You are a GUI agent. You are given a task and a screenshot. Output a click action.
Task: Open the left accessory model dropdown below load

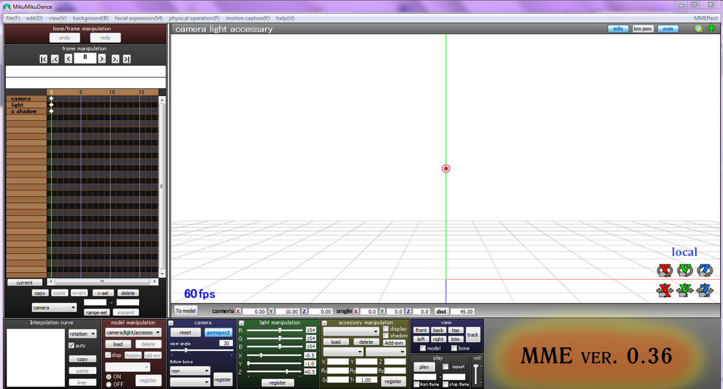tap(343, 352)
